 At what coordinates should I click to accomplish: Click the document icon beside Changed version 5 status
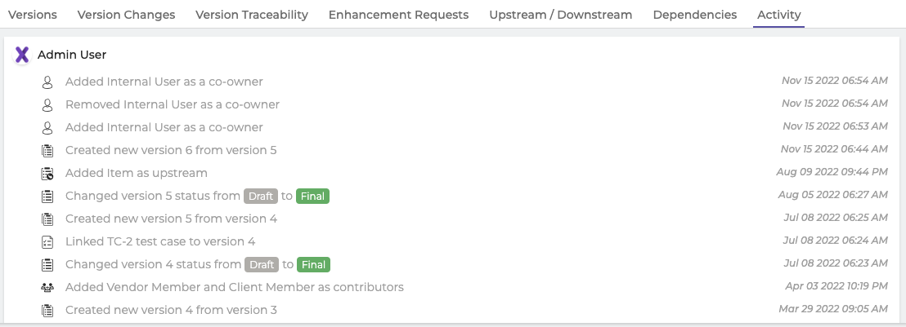pyautogui.click(x=47, y=196)
